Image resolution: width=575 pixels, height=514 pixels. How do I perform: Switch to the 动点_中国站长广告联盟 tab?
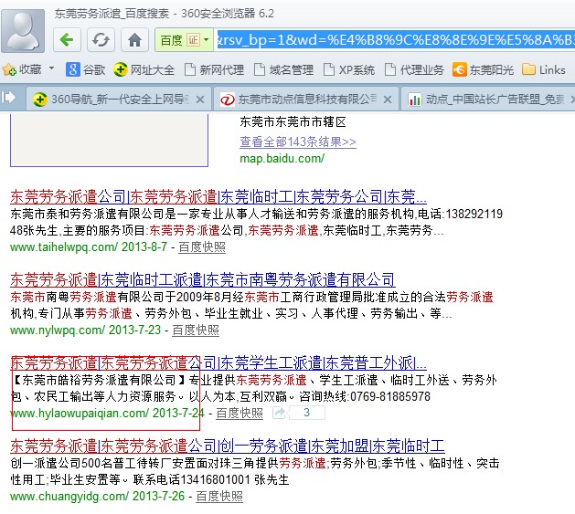click(x=486, y=99)
